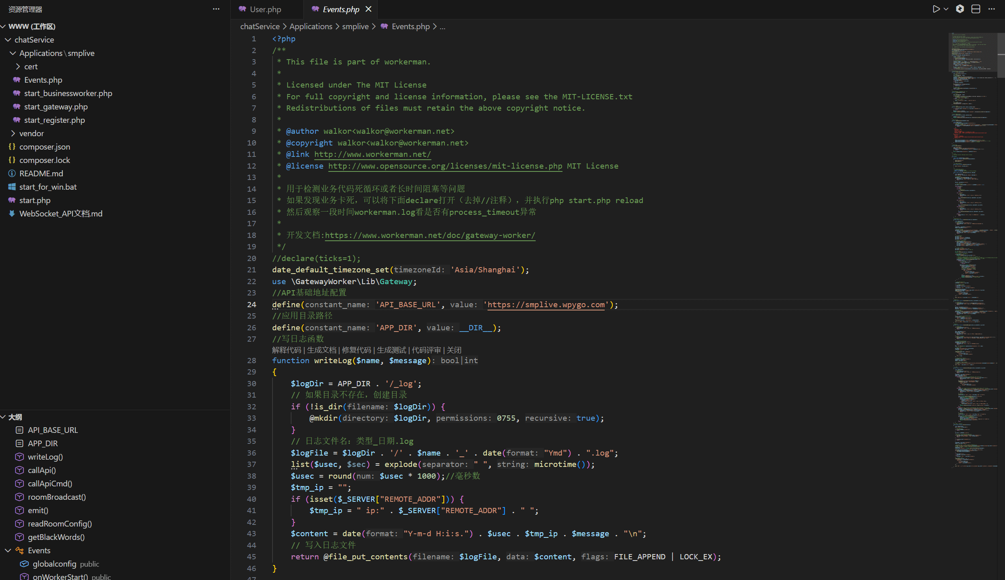Open explorer panel more actions ellipsis
The image size is (1005, 580).
(216, 9)
